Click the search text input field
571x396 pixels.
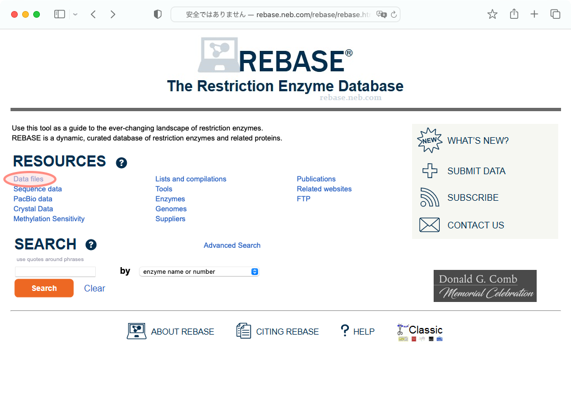[x=55, y=272]
